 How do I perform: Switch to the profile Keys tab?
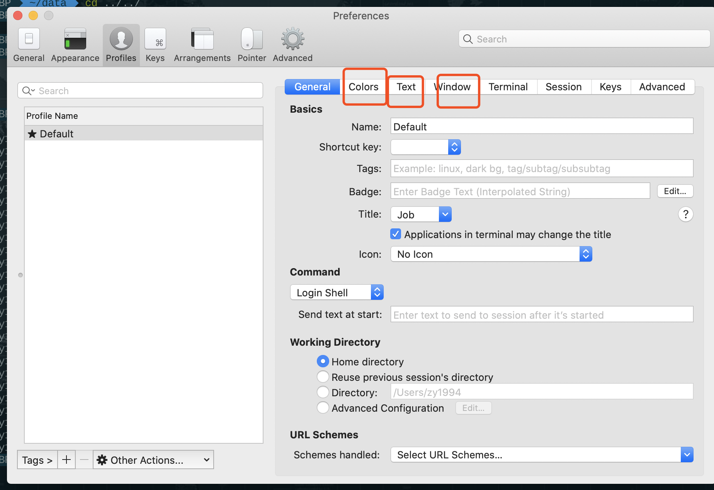click(x=610, y=87)
